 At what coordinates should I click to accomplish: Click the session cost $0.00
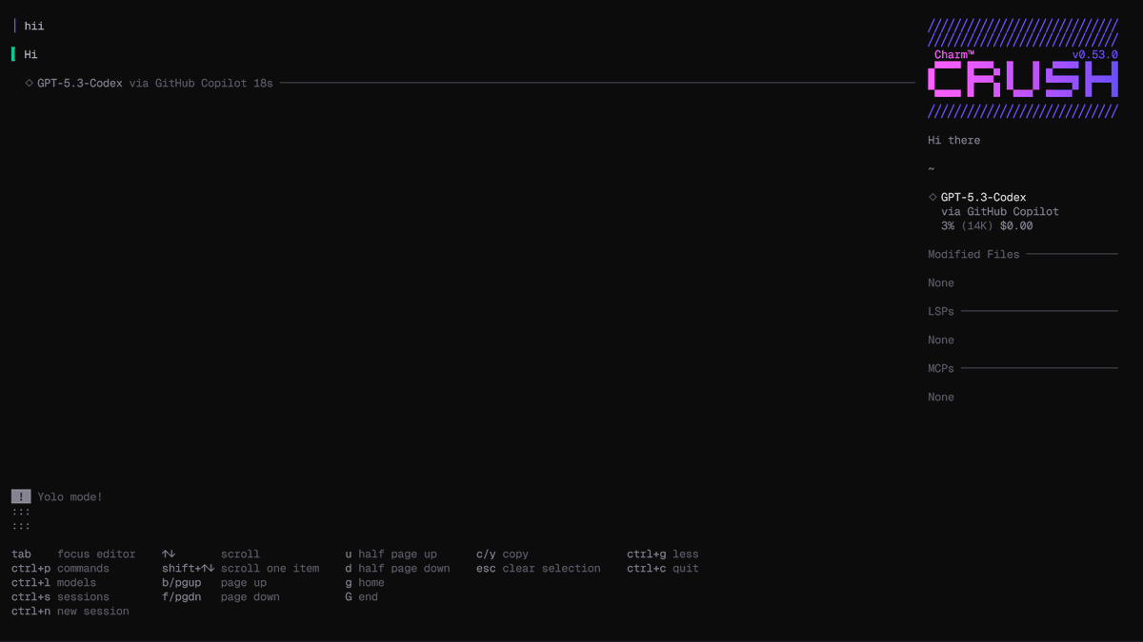[x=1016, y=225]
